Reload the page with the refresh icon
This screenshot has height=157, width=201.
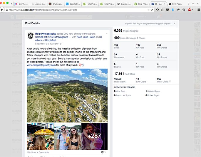pyautogui.click(x=152, y=10)
